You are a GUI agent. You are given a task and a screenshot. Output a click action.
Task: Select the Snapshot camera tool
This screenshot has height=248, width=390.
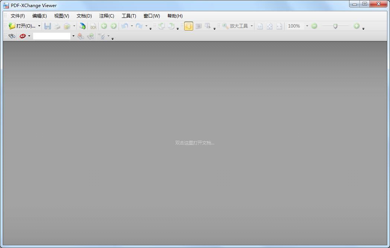coord(198,26)
